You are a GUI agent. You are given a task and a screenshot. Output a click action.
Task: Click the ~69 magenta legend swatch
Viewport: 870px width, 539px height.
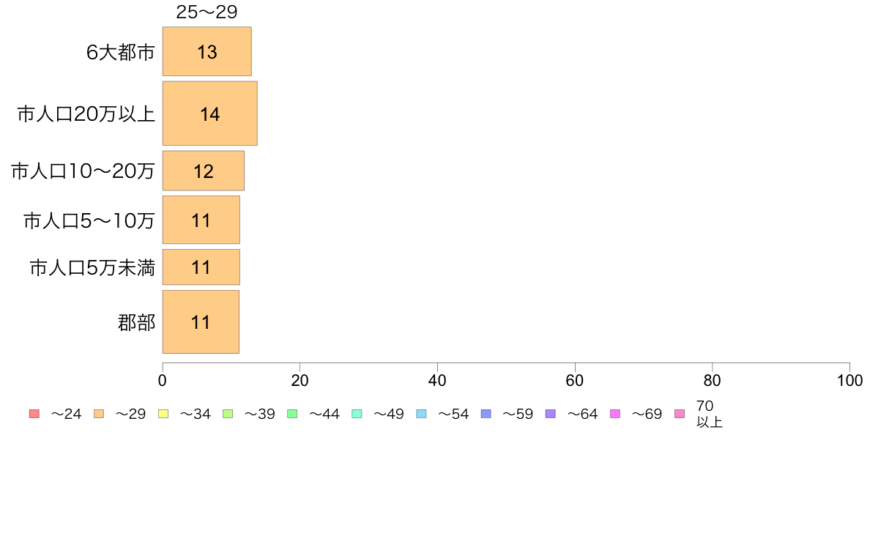[614, 414]
